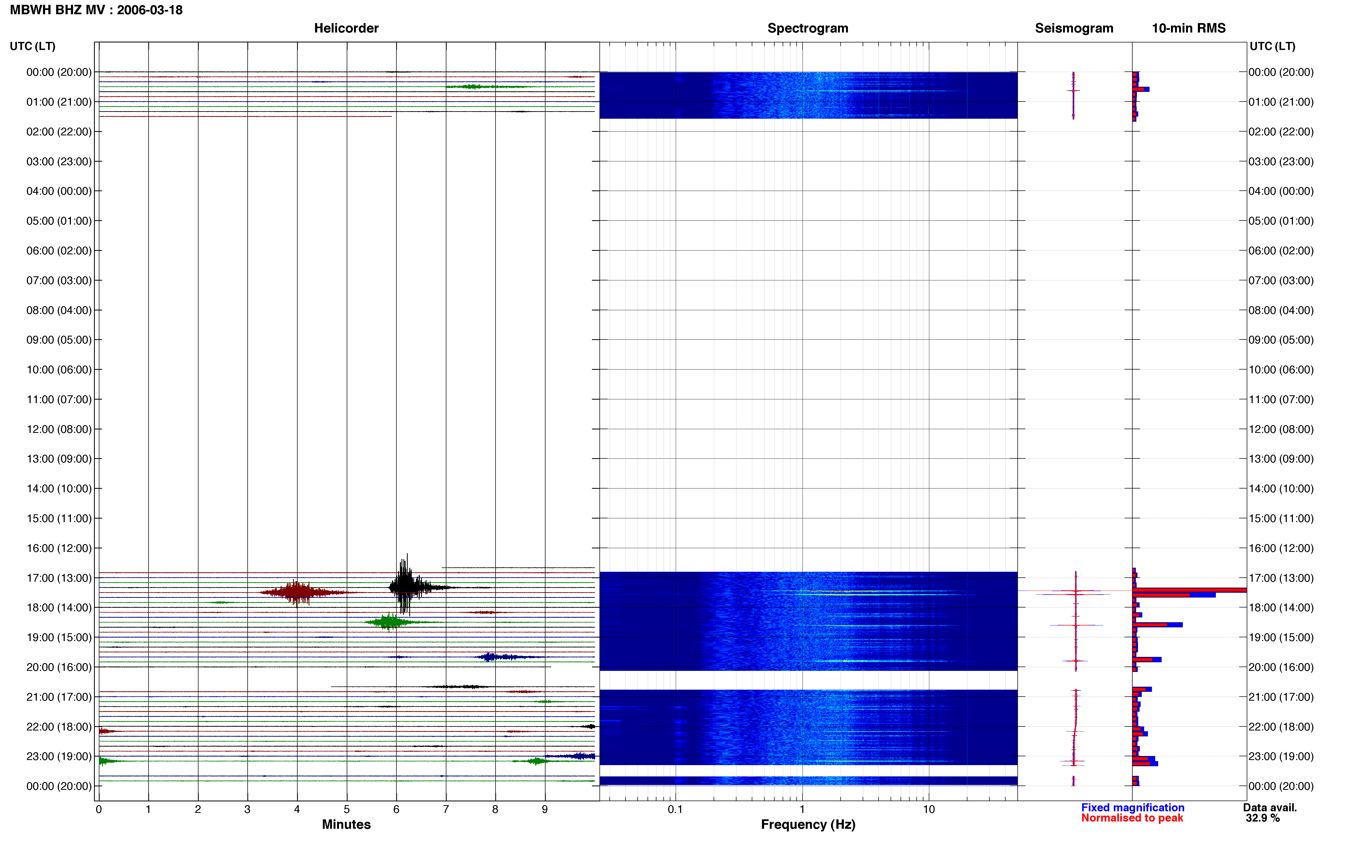Click the 'Spectrogram' panel heading
The image size is (1348, 843).
[808, 28]
